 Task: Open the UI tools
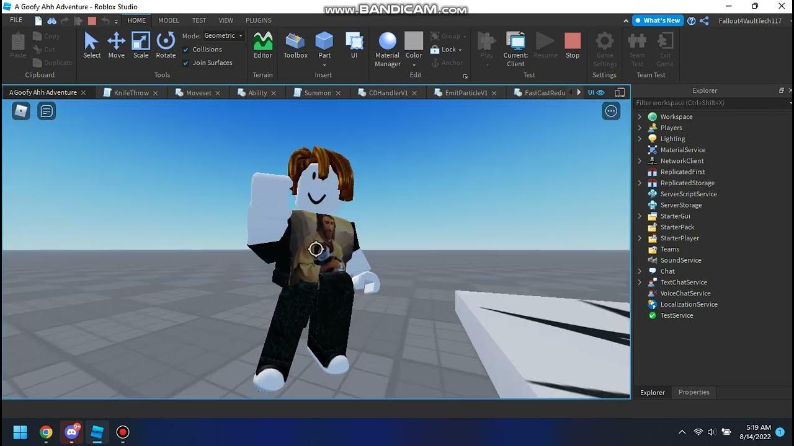tap(354, 46)
